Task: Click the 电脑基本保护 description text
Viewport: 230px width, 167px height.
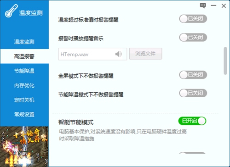Action: click(123, 135)
